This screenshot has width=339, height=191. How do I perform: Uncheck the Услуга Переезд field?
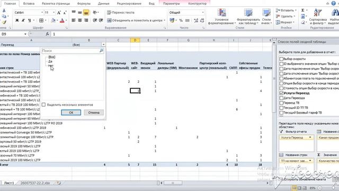coord(281,93)
